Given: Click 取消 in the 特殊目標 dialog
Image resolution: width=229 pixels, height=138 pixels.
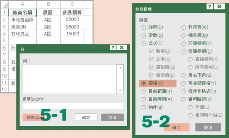Looking at the screenshot, I should pos(208,127).
